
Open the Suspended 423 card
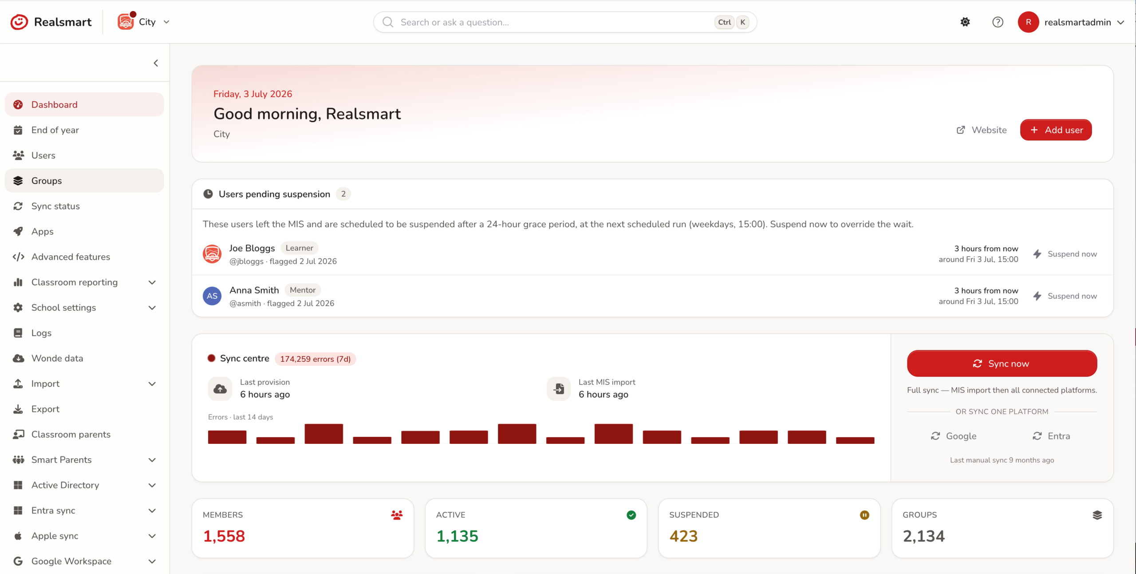coord(769,528)
